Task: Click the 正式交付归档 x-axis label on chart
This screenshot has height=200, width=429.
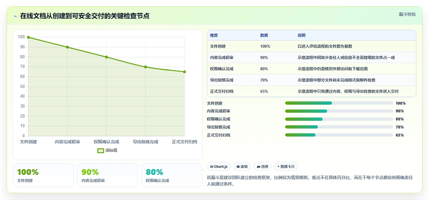Action: [x=185, y=142]
